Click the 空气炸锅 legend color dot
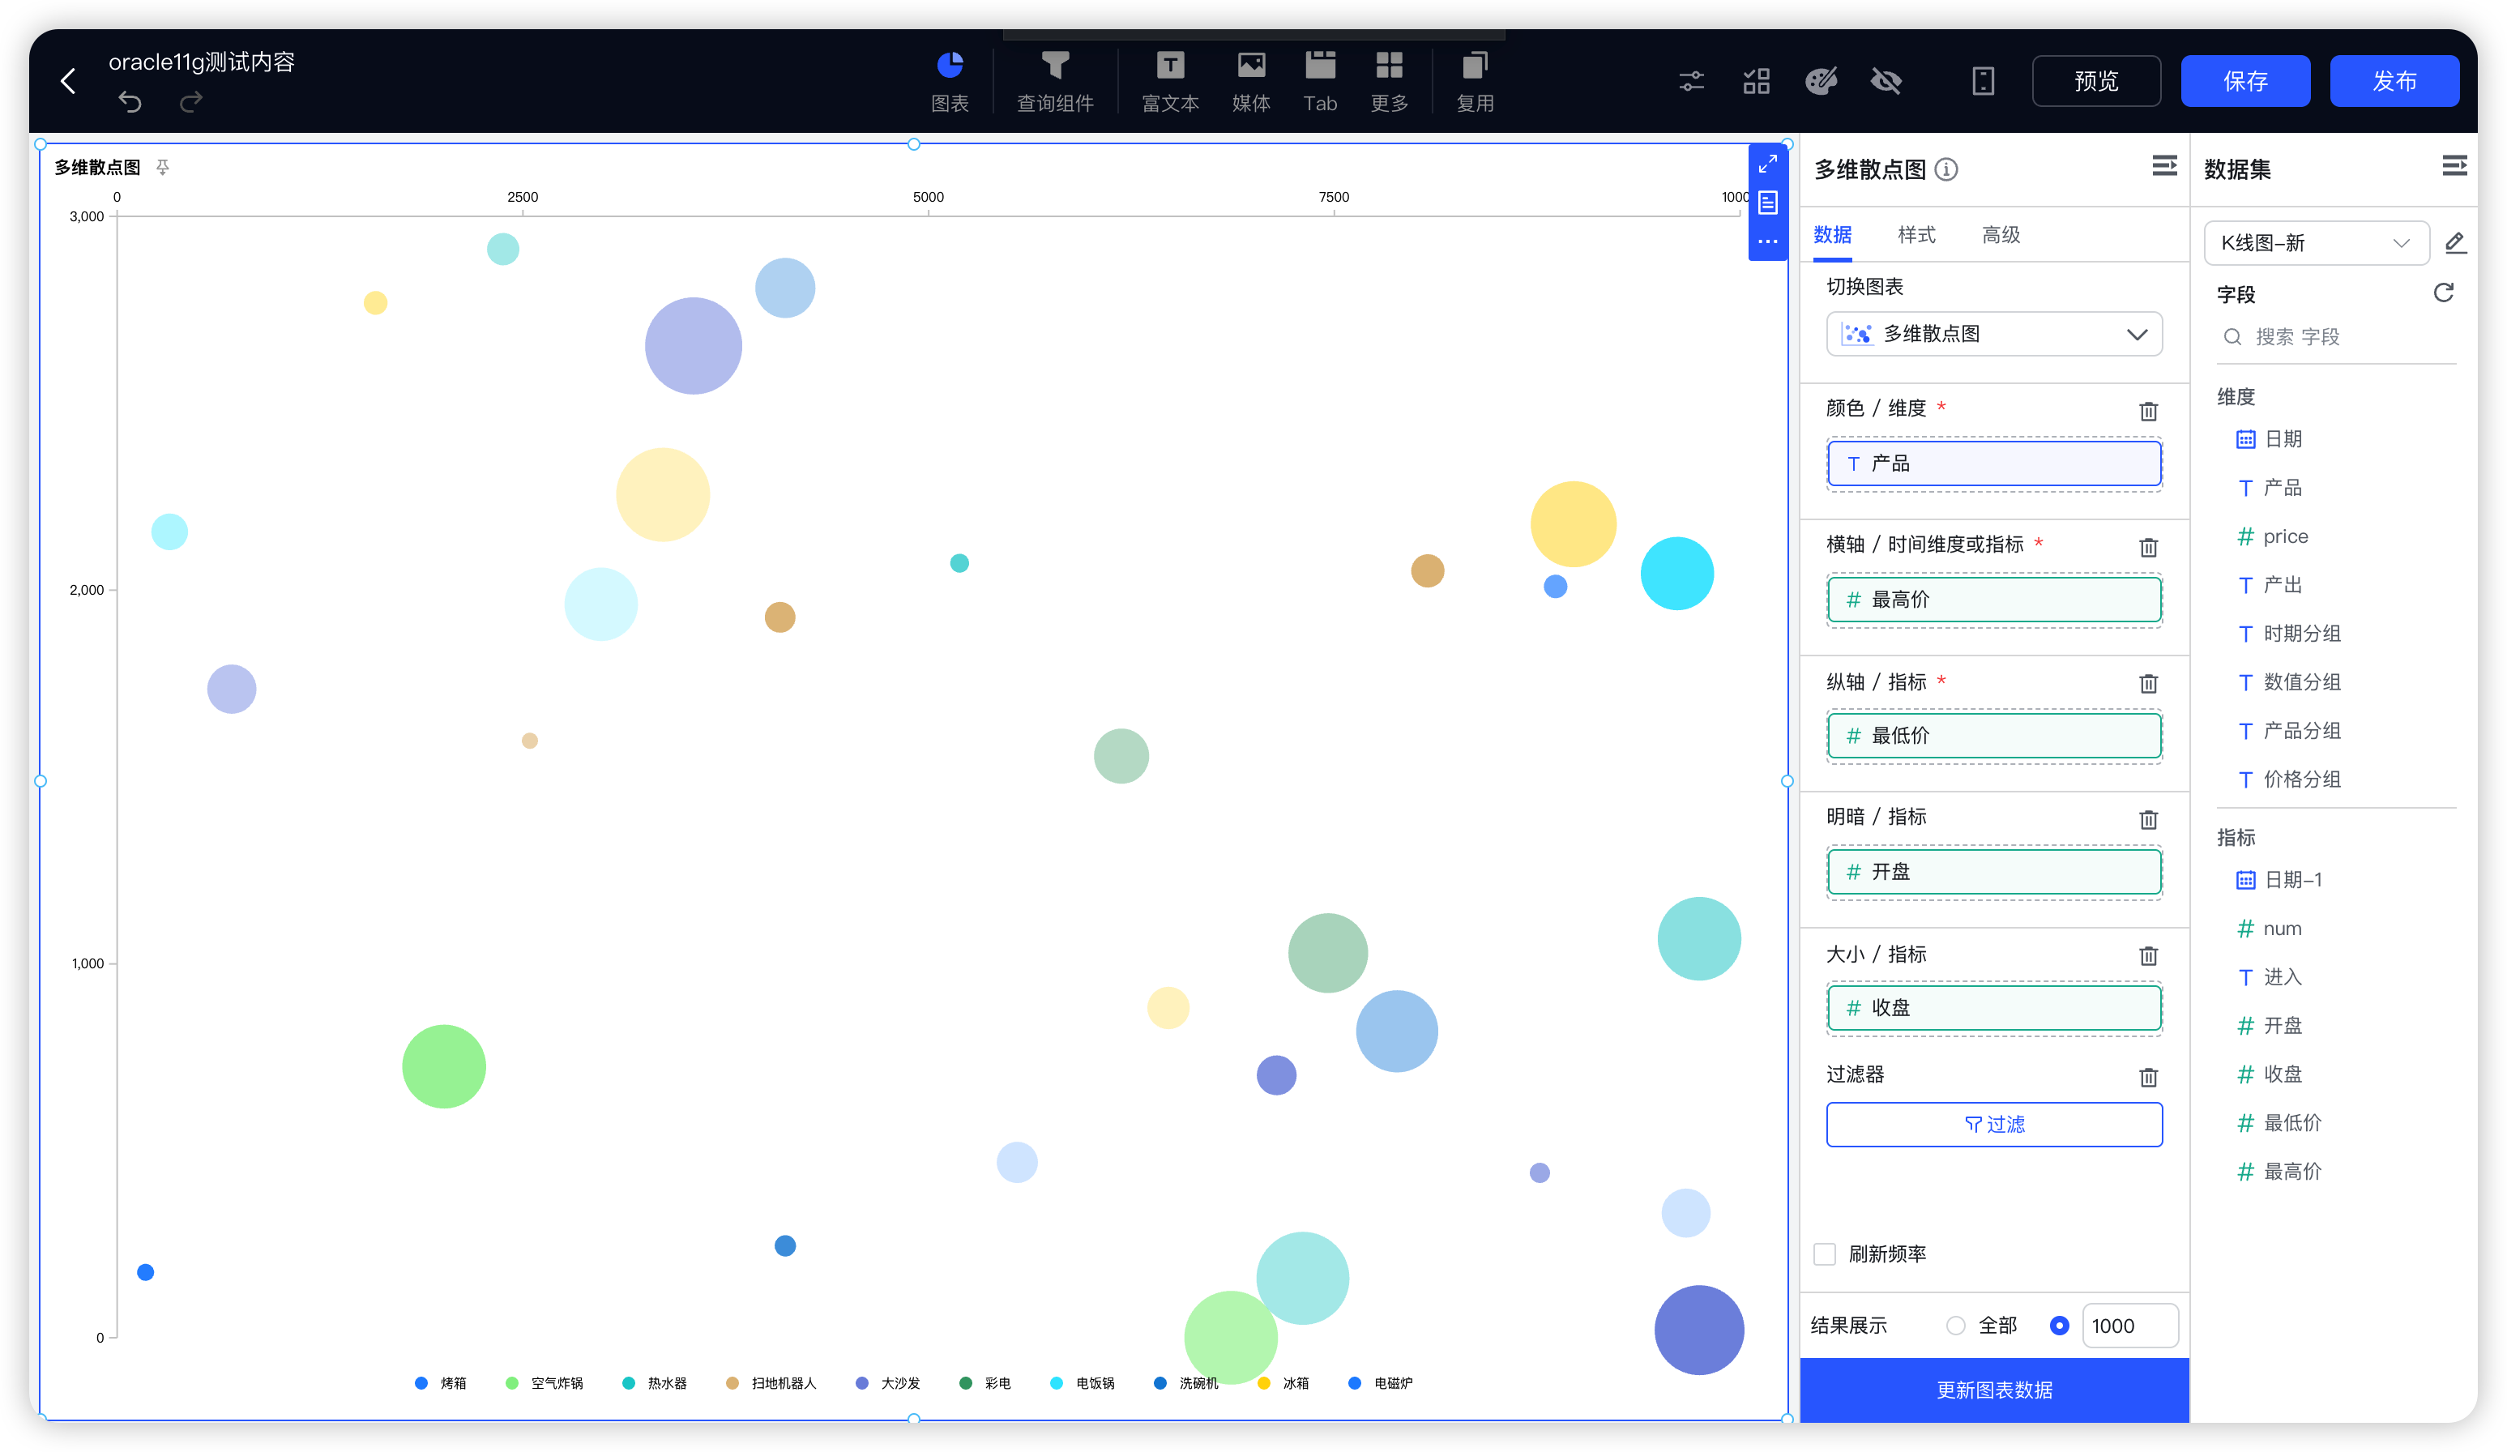 tap(512, 1383)
